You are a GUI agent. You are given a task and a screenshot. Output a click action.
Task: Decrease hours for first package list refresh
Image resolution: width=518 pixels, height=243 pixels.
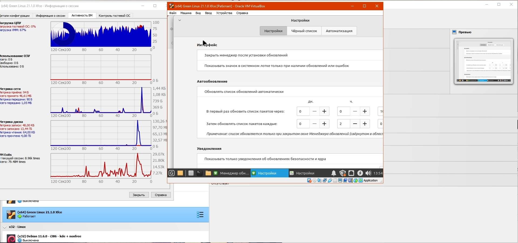[355, 112]
